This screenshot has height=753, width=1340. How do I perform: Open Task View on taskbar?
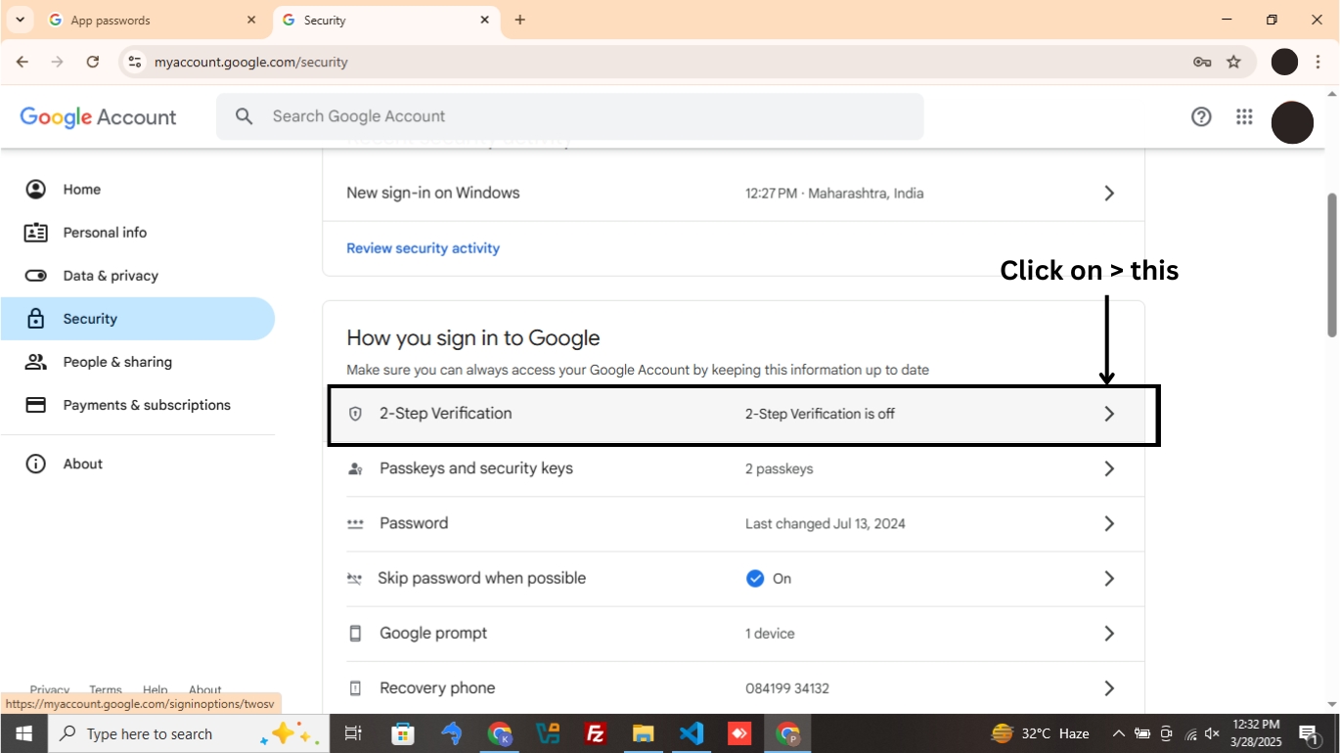click(353, 733)
